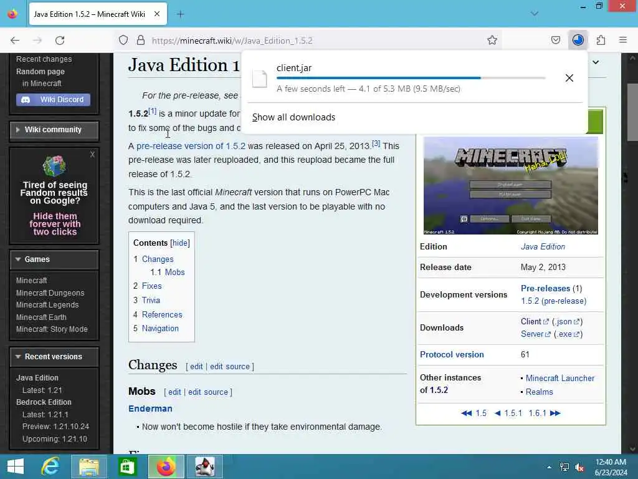638x479 pixels.
Task: Open Minecraft Launcher infobox link
Action: pyautogui.click(x=560, y=378)
